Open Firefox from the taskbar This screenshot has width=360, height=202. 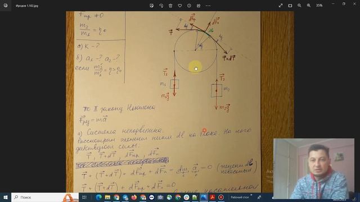pos(134,197)
